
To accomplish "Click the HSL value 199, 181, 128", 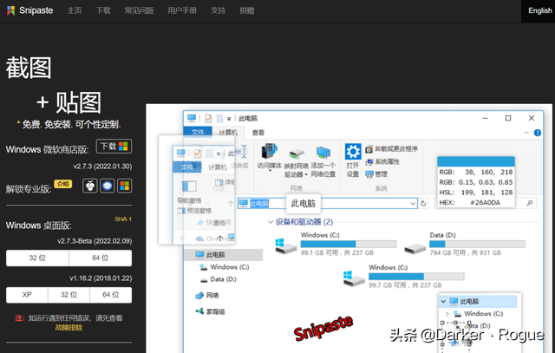I will click(x=487, y=193).
